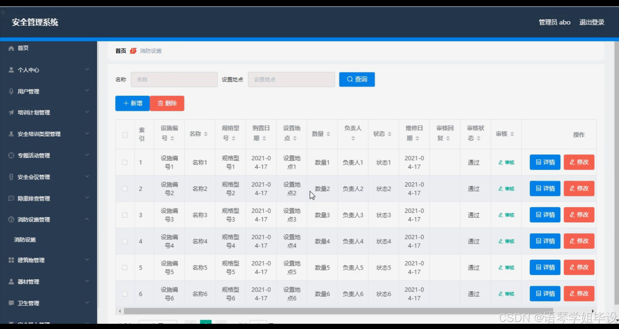Sort by 规格型号 column arrows

[x=234, y=138]
